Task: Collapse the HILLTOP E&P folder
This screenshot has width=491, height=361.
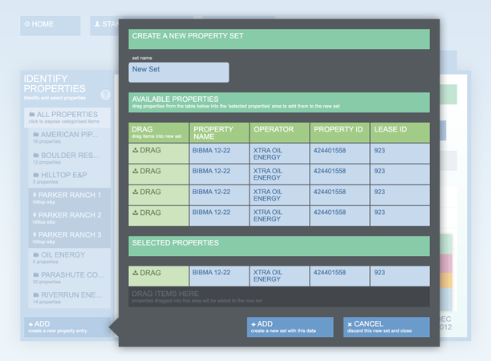Action: [69, 177]
